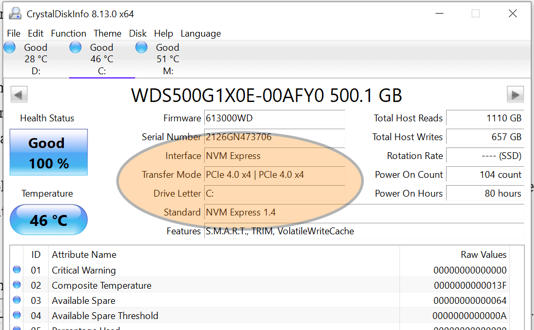This screenshot has width=534, height=330.
Task: Maximize the CrystalDiskInfo window
Action: [475, 14]
